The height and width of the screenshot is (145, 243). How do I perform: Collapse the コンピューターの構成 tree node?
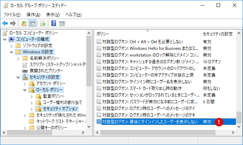tap(5, 40)
